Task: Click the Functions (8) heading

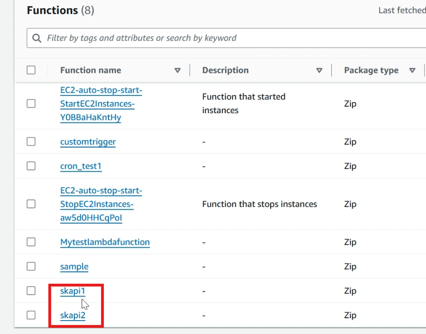Action: (x=61, y=10)
